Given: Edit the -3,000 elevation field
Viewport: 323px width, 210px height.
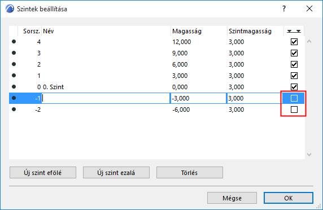Looking at the screenshot, I should [198, 98].
